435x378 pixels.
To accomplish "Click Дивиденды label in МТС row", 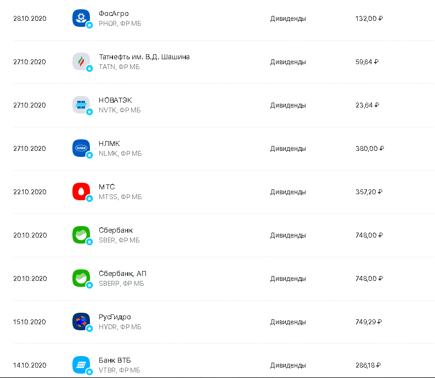I will 288,192.
